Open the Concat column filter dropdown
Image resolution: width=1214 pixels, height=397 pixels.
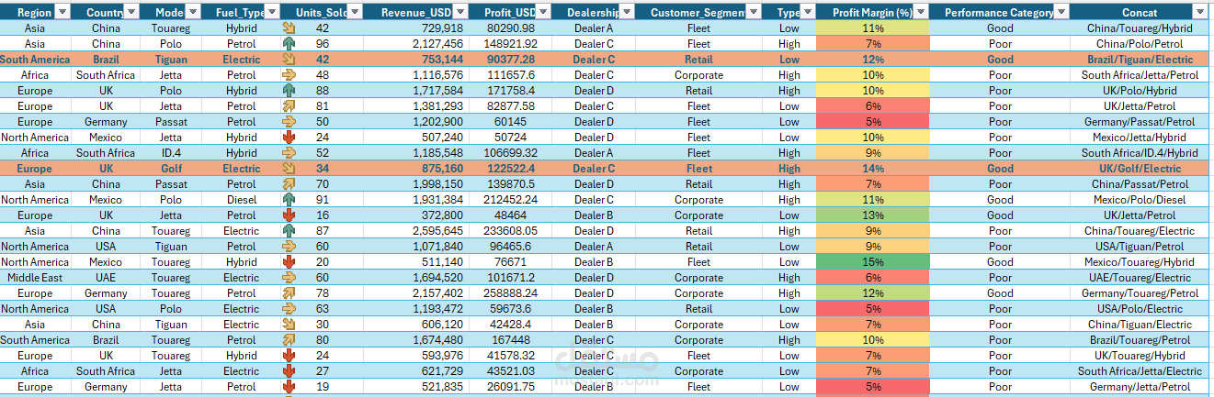[1199, 13]
